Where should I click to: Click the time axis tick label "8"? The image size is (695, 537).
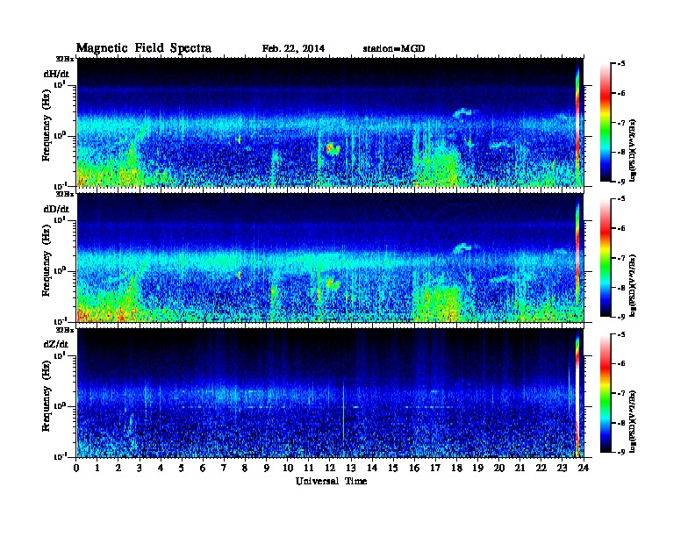click(246, 468)
